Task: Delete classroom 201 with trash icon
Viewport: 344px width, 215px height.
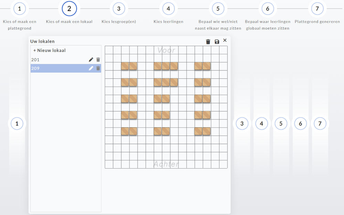Action: click(x=98, y=60)
